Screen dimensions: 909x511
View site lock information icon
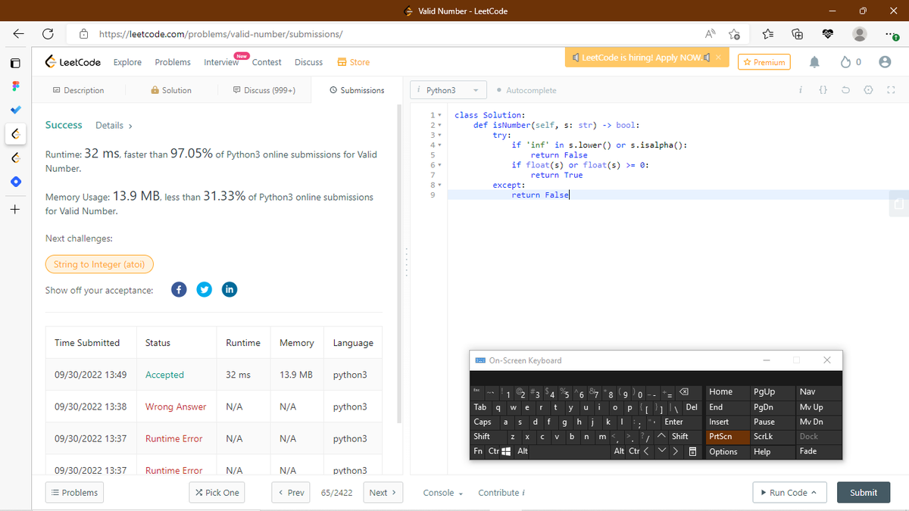[85, 34]
